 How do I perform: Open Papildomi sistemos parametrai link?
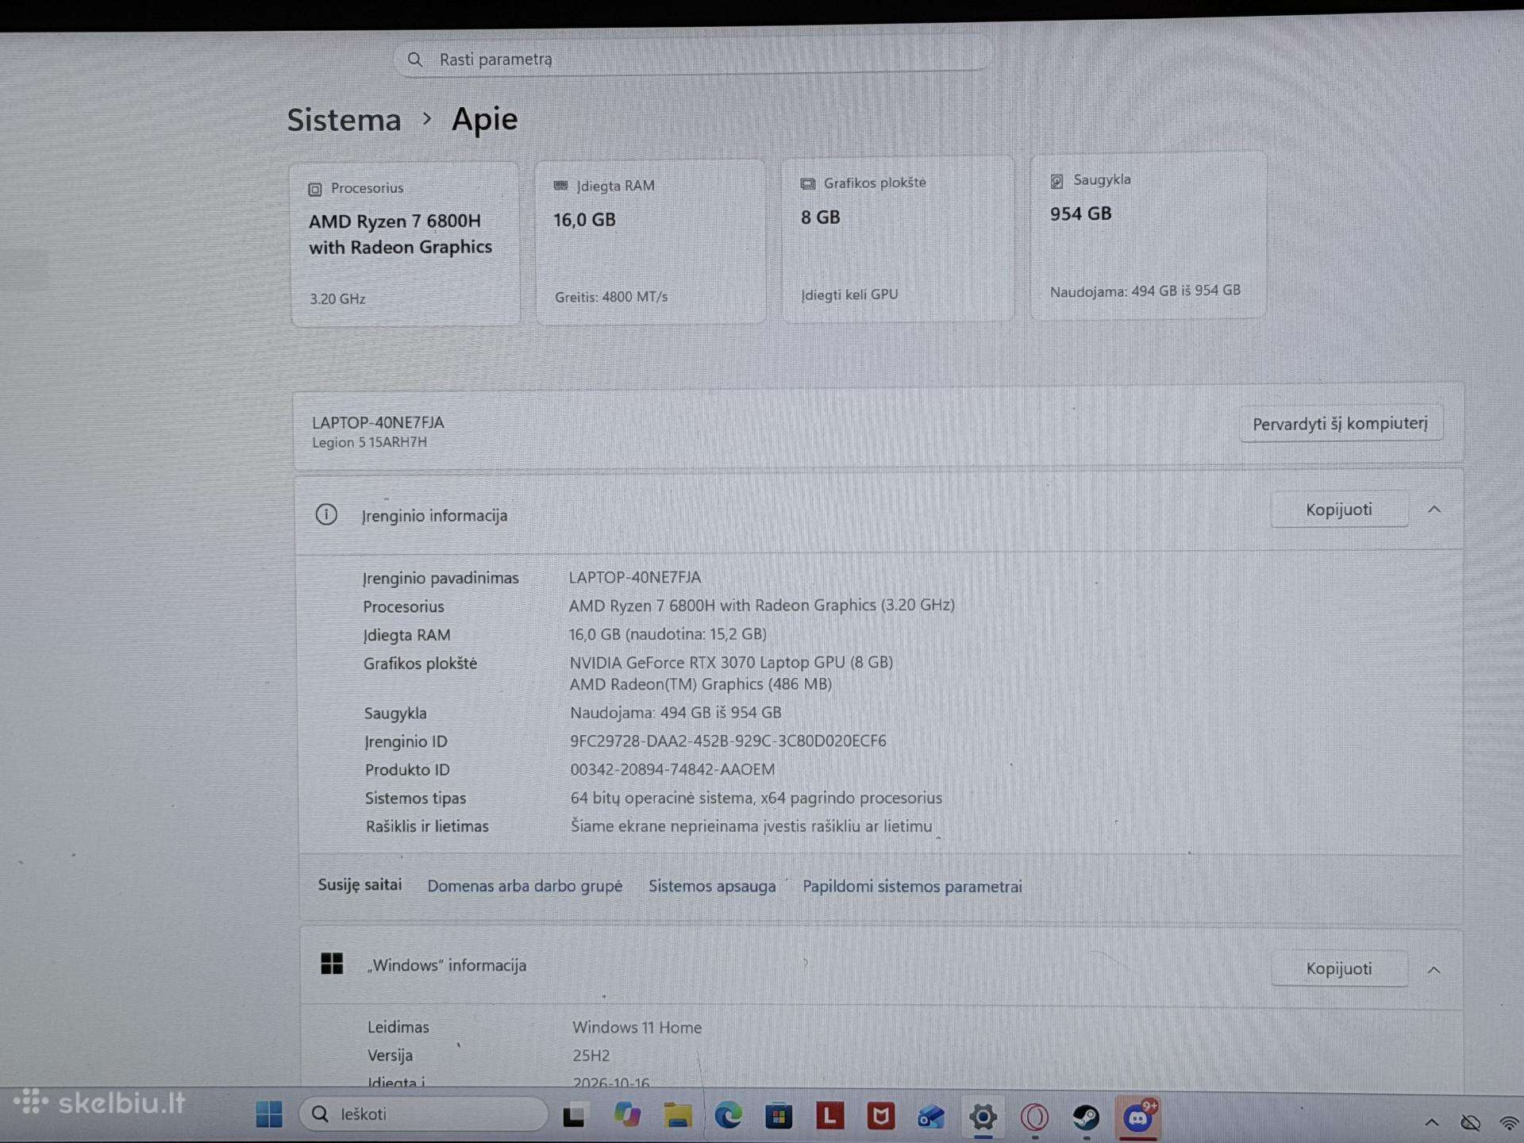[x=912, y=886]
